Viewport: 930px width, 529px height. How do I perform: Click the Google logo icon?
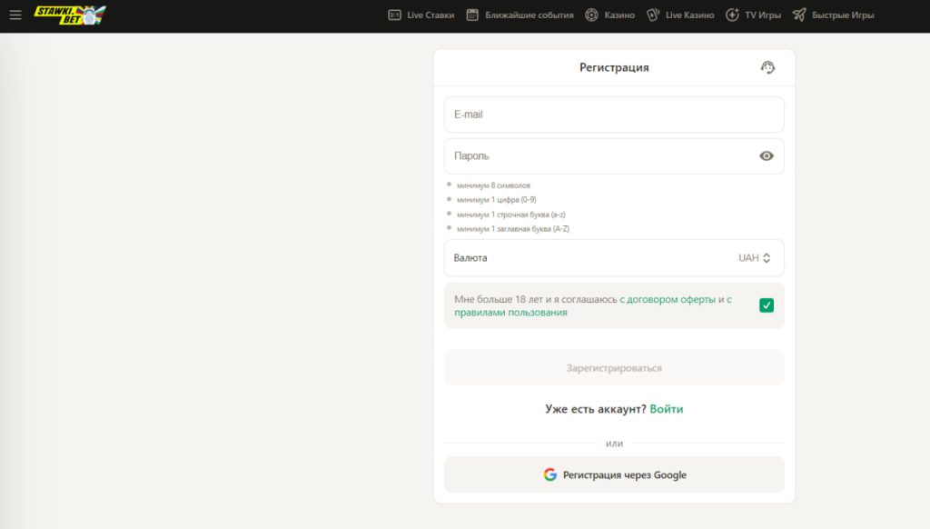550,474
